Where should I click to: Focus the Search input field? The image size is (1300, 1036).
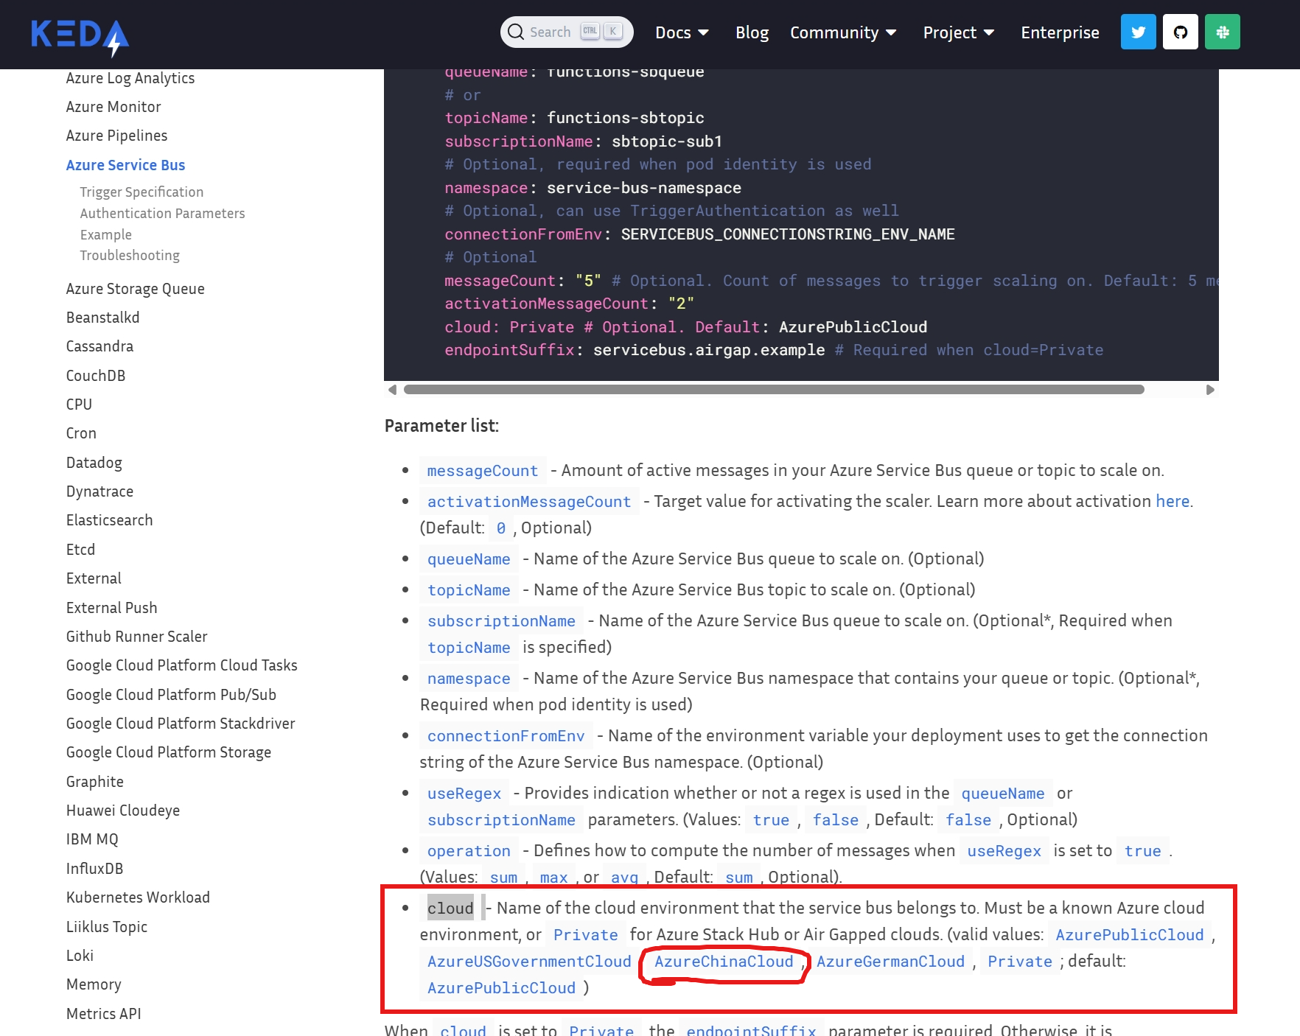click(x=567, y=32)
